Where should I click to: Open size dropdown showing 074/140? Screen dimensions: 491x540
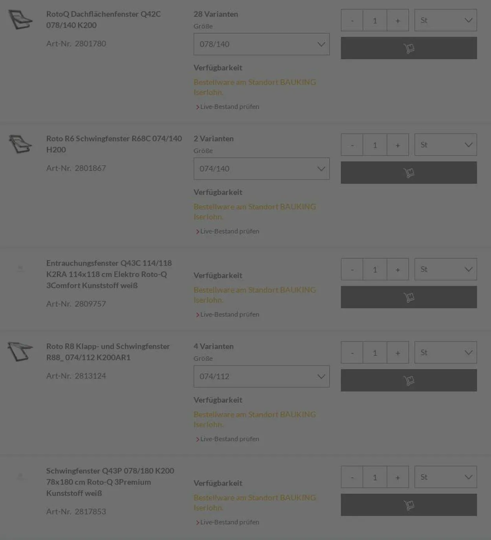(261, 169)
